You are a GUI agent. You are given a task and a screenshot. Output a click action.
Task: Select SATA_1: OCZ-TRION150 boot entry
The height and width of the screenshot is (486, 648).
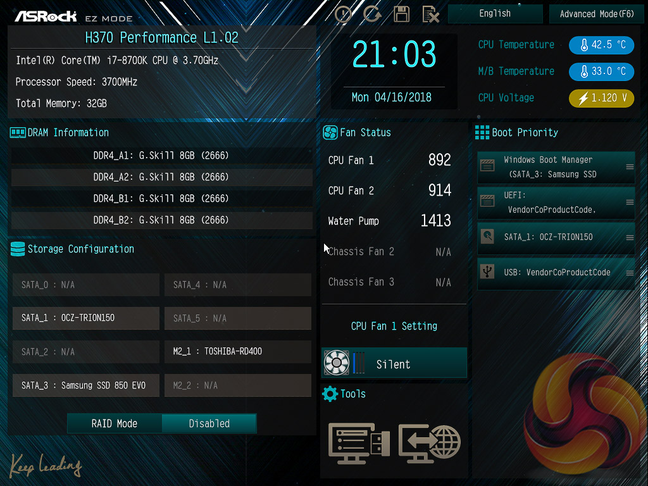coord(556,238)
